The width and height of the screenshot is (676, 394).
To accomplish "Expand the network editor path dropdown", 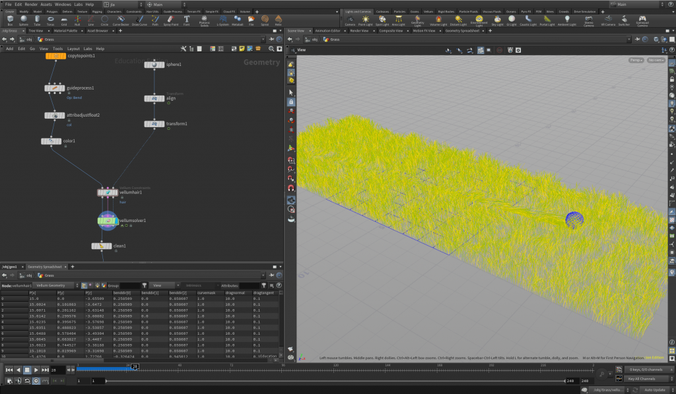I will point(263,39).
